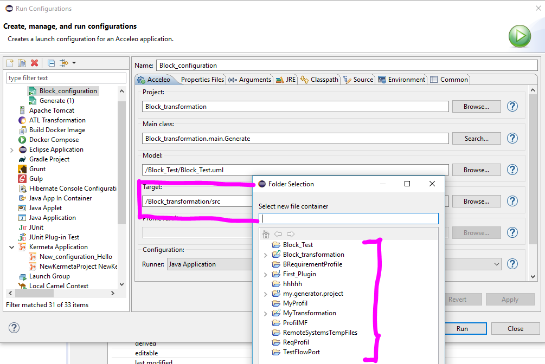
Task: Click the help icon at the dialog's bottom-left
Action: (14, 328)
